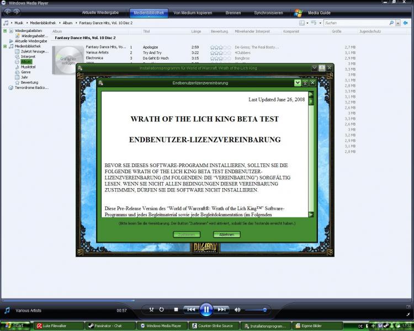The height and width of the screenshot is (331, 414).
Task: Select the track Try And Try
Action: (x=152, y=53)
